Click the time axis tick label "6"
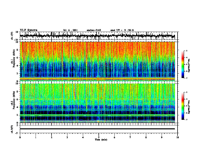The height and width of the screenshot is (154, 200). 115,137
